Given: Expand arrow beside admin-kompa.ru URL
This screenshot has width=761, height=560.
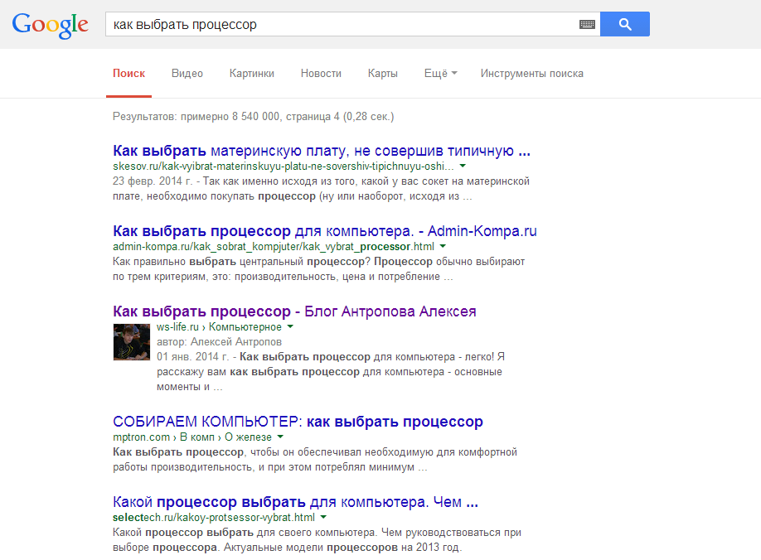Looking at the screenshot, I should click(x=443, y=246).
